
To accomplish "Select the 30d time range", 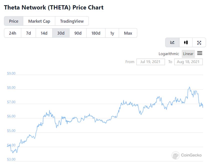I will pos(61,33).
